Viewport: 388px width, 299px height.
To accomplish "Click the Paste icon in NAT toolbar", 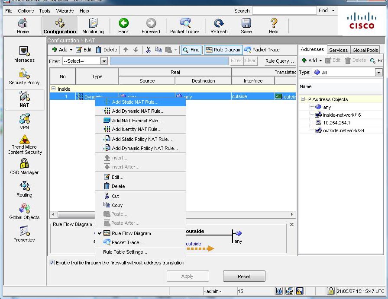I will (x=168, y=50).
